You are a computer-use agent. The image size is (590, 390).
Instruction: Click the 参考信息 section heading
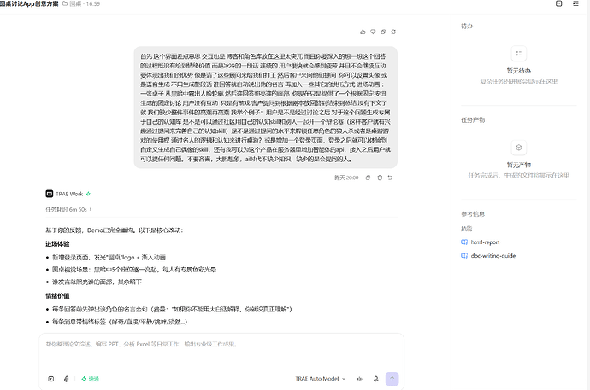473,214
